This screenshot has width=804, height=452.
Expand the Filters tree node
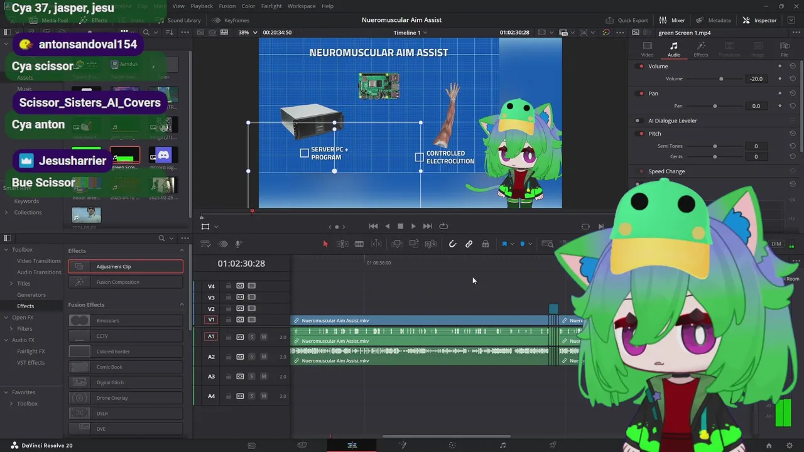point(11,329)
